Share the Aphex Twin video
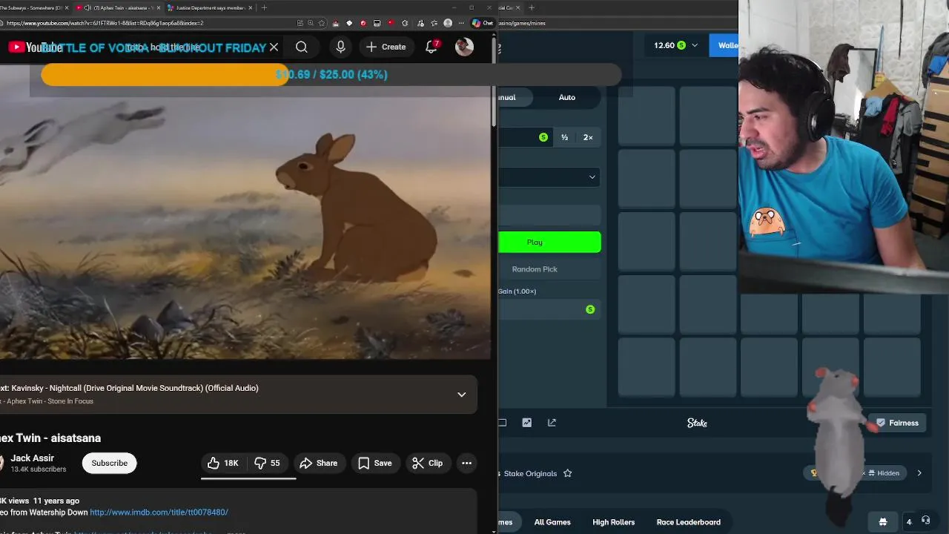949x534 pixels. point(318,463)
